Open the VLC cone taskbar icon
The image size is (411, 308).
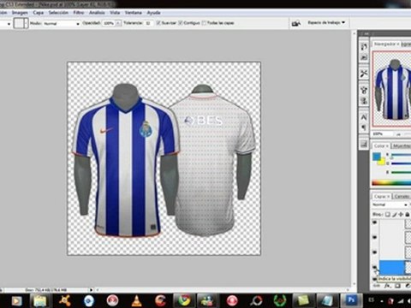[x=137, y=301]
